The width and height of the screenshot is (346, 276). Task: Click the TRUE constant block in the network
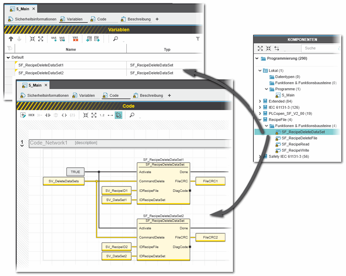pos(75,172)
